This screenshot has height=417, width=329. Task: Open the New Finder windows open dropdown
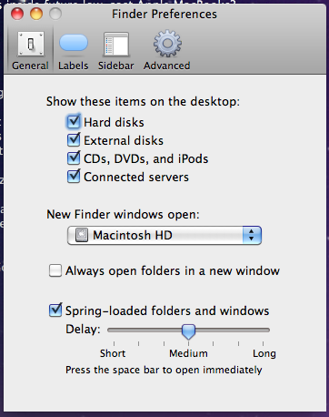click(164, 235)
